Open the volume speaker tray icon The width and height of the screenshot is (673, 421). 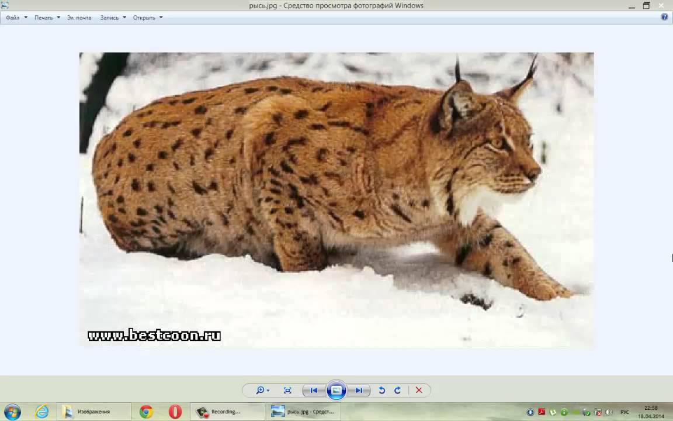coord(609,412)
